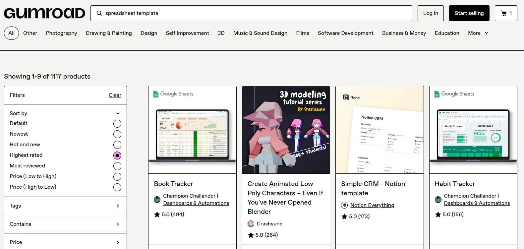Click the star icon for Simple CRM rating
Image resolution: width=524 pixels, height=249 pixels.
(x=344, y=217)
